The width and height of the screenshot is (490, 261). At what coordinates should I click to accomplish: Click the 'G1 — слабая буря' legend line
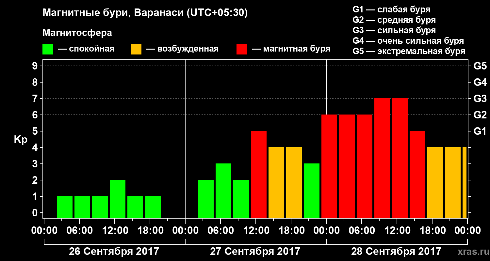pos(391,9)
